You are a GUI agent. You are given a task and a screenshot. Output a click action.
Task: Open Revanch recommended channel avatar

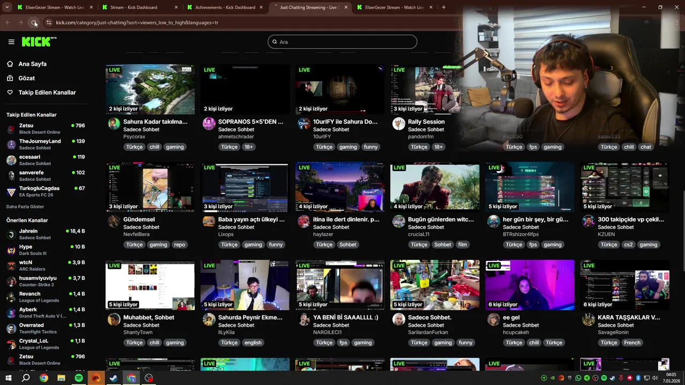pos(11,297)
